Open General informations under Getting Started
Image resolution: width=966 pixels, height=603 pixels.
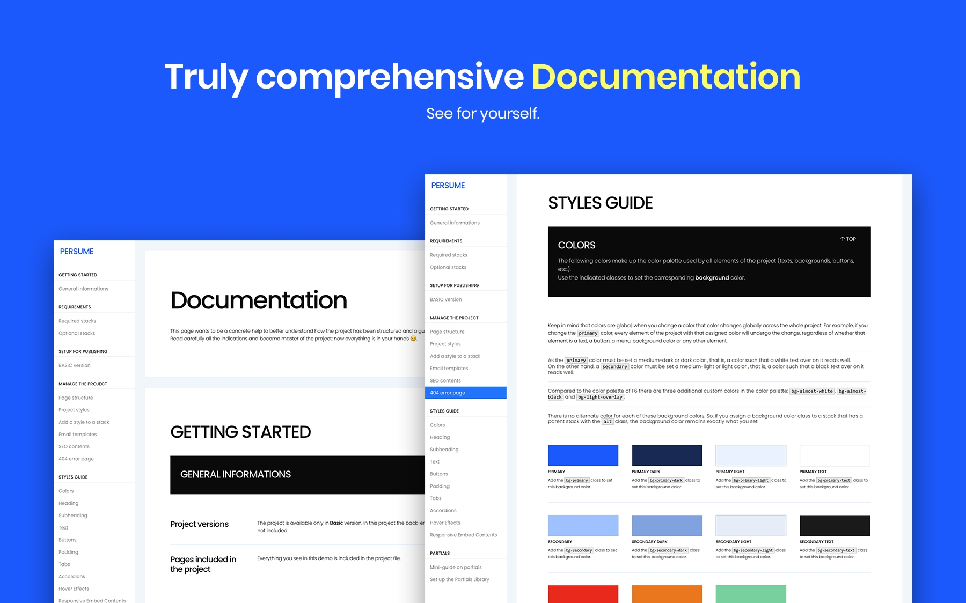(x=455, y=223)
